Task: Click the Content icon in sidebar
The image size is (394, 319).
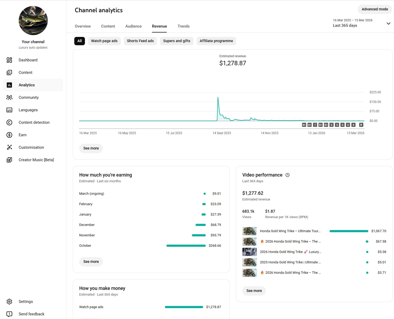Action: (9, 73)
